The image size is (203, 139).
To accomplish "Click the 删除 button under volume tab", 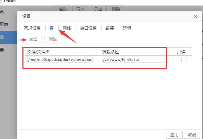I will pos(53,40).
